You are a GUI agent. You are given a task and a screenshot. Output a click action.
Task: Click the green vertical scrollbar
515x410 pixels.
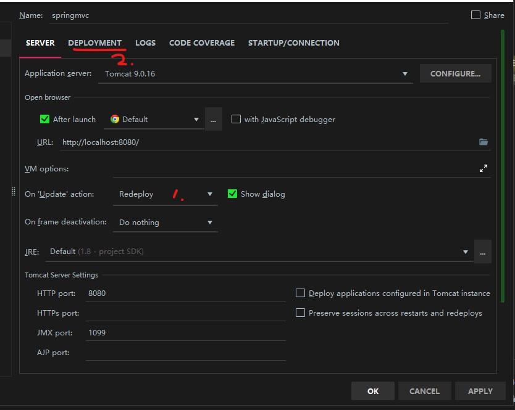(x=503, y=166)
